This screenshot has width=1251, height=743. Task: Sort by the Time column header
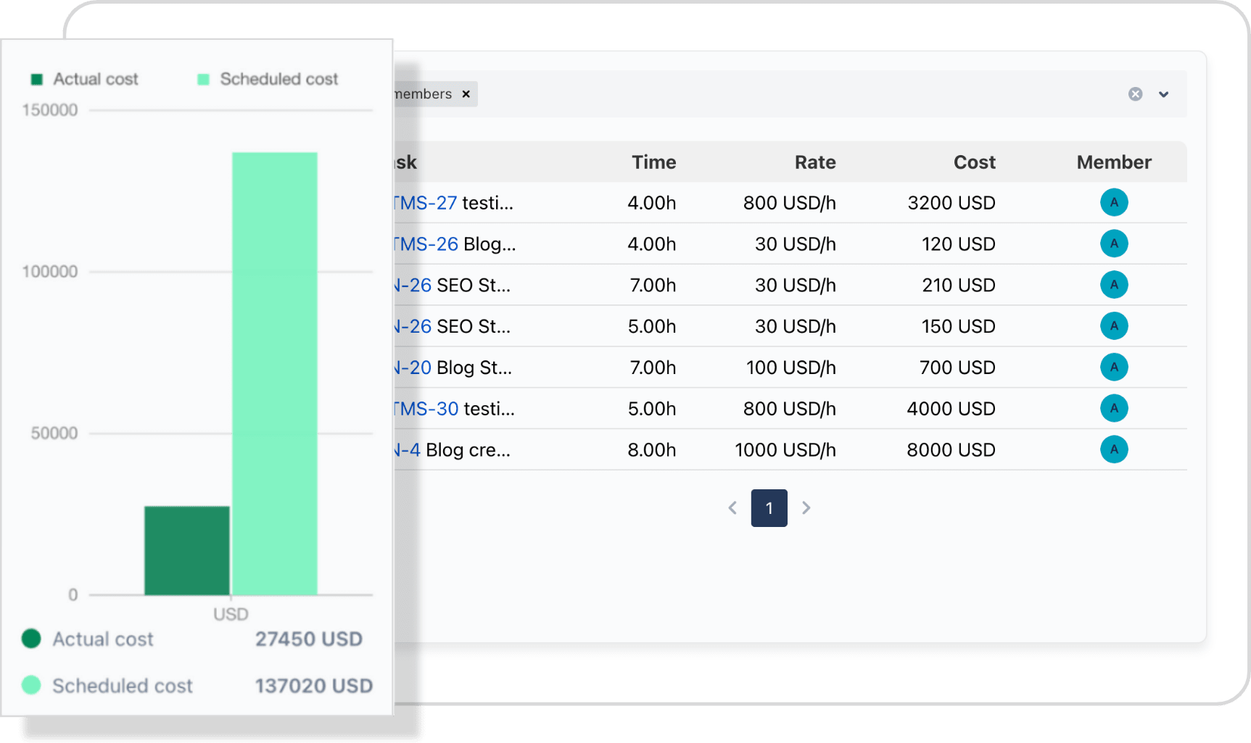coord(653,162)
